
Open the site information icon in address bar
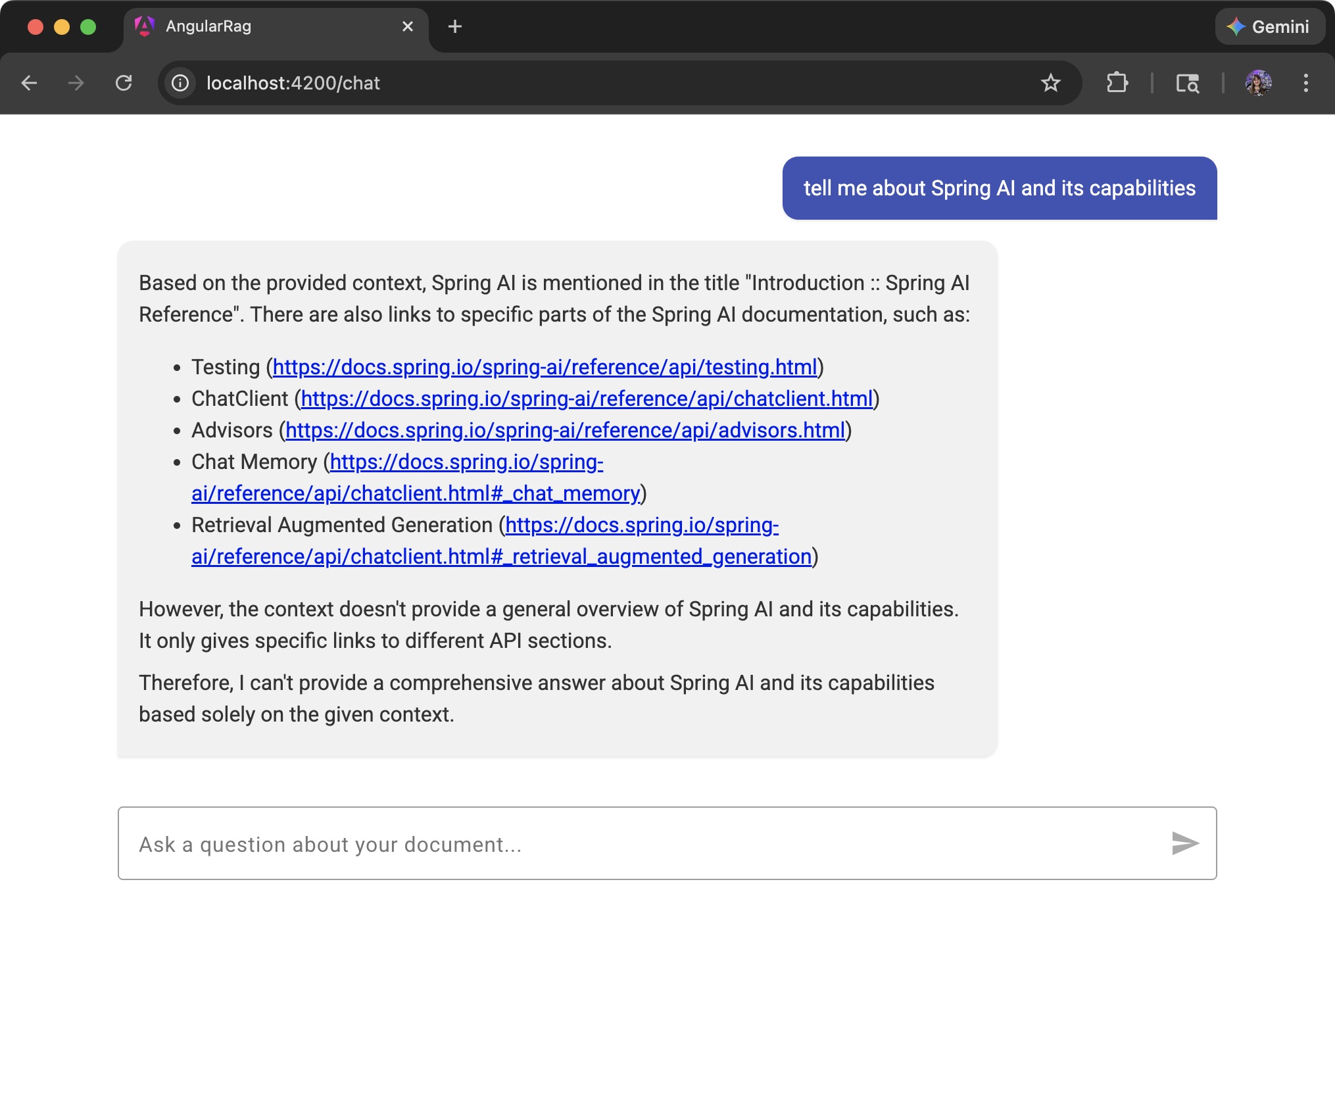click(180, 83)
